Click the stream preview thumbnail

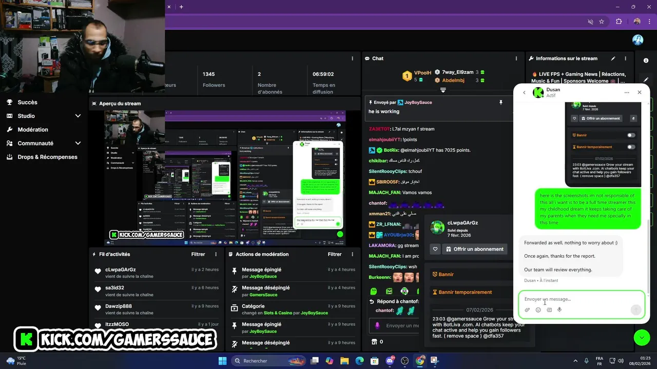pyautogui.click(x=225, y=178)
